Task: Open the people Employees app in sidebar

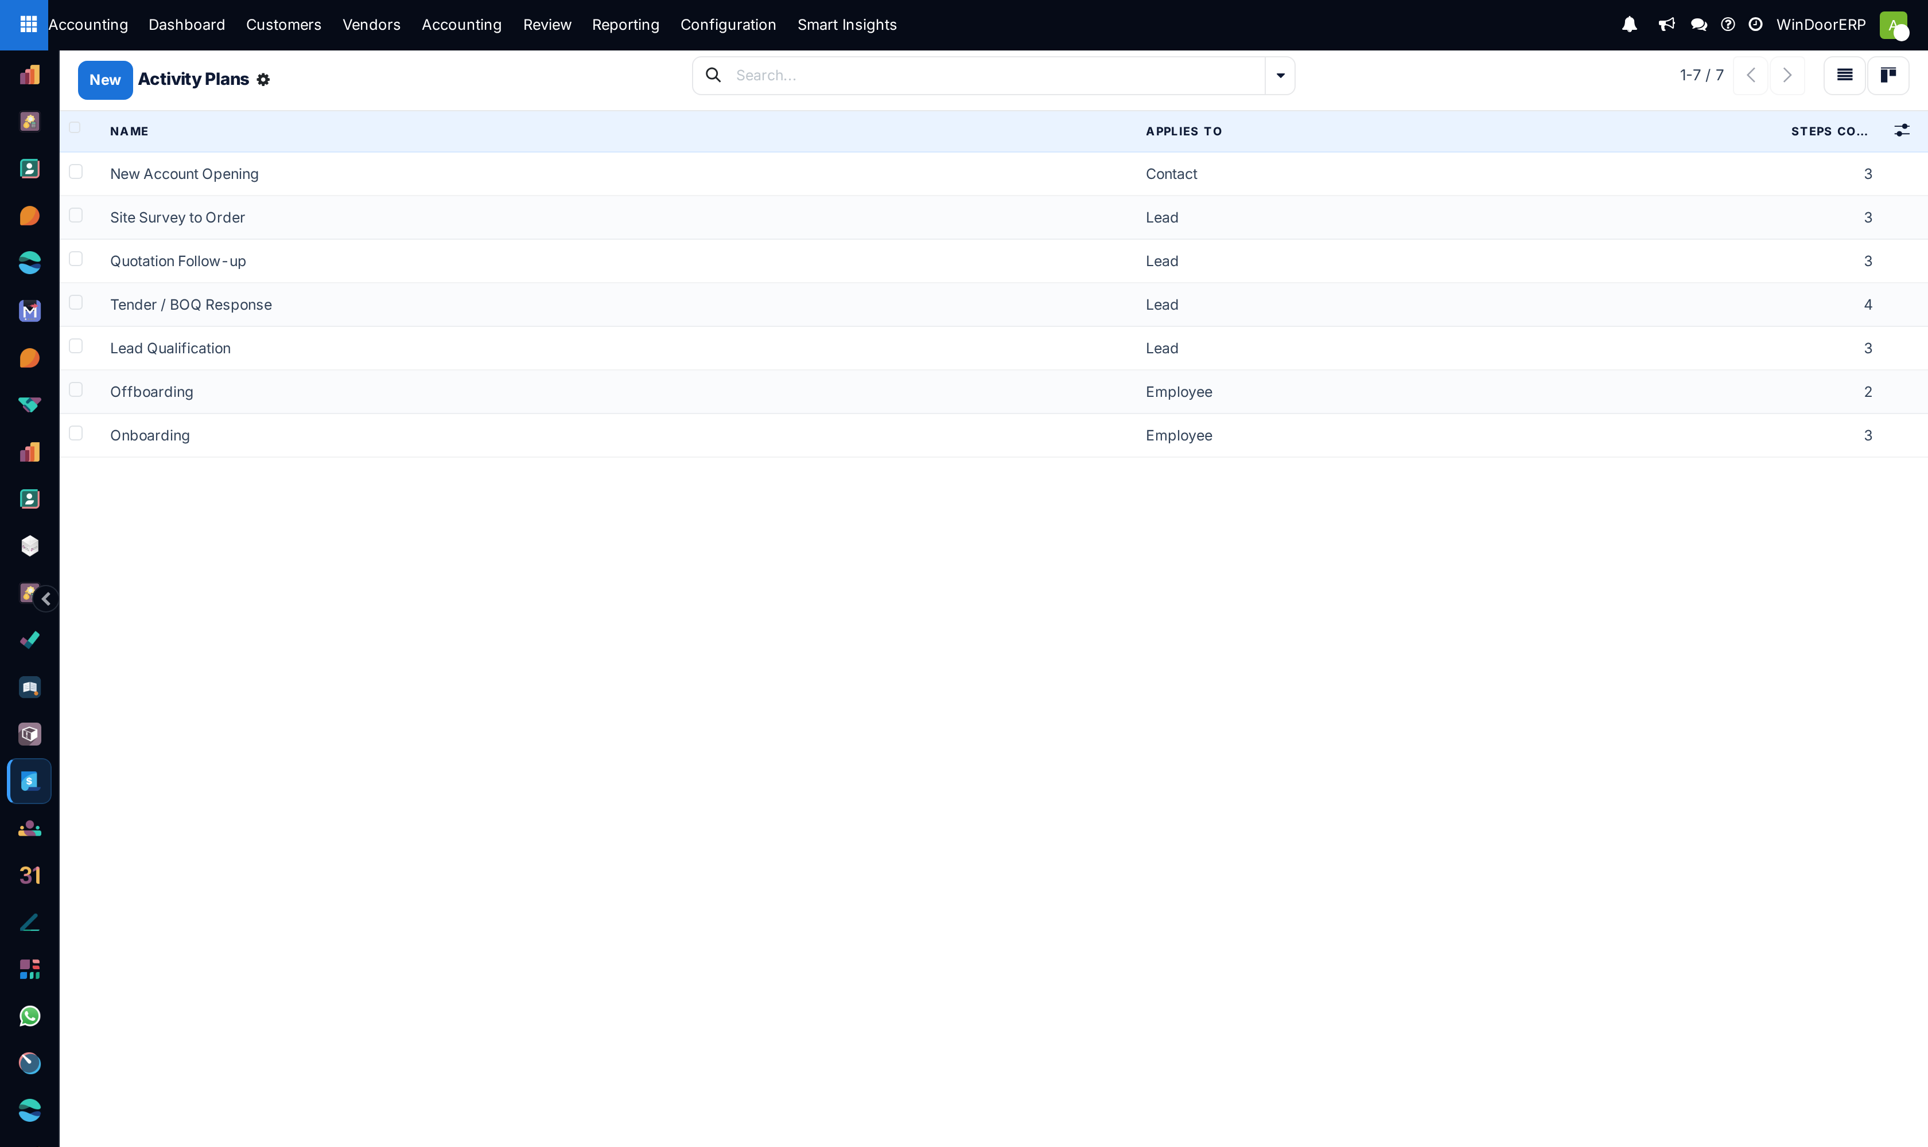Action: pos(29,829)
